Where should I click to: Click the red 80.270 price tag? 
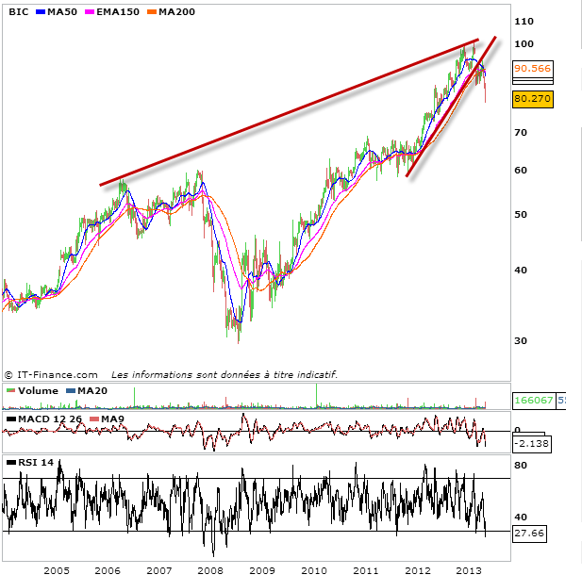(x=533, y=97)
